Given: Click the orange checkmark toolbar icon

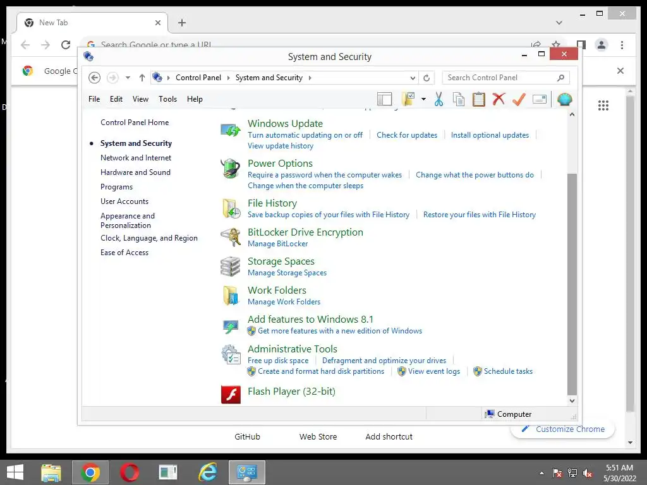Looking at the screenshot, I should pyautogui.click(x=519, y=99).
